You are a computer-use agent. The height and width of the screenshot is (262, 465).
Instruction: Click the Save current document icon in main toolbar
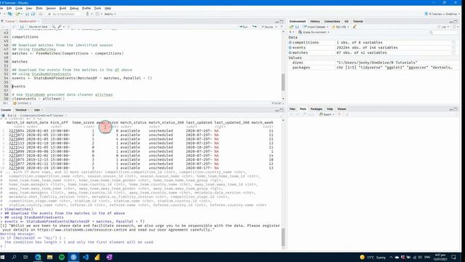pyautogui.click(x=28, y=14)
